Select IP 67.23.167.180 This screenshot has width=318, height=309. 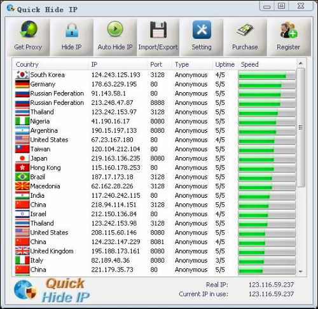point(112,140)
